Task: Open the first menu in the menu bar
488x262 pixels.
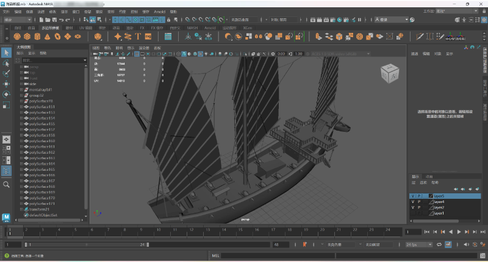Action: (x=6, y=12)
